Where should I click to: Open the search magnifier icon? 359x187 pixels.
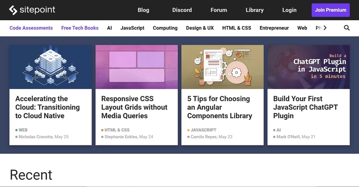pyautogui.click(x=346, y=28)
